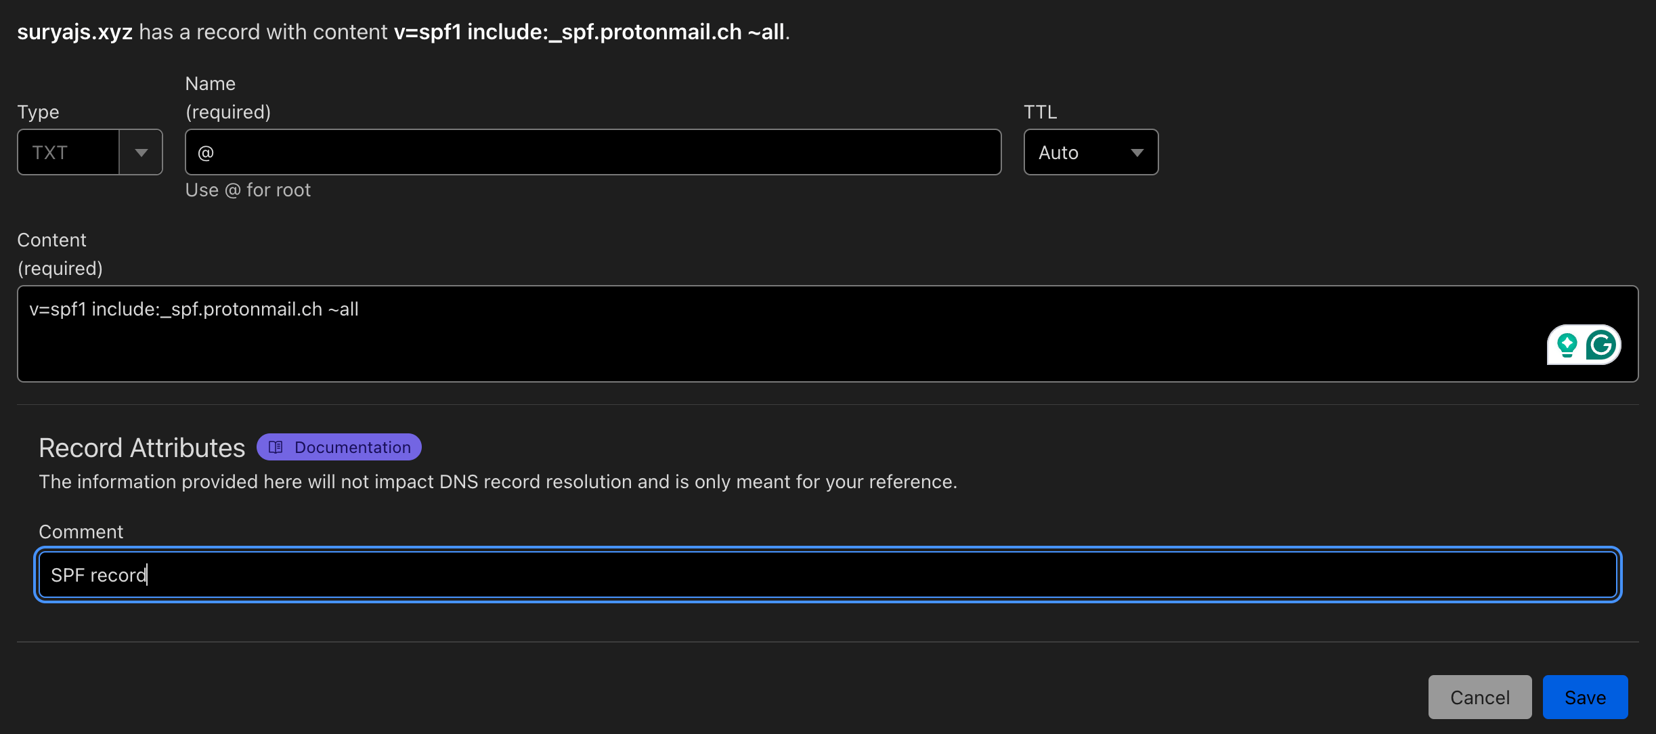Click the Type field dropdown arrow
Image resolution: width=1656 pixels, height=734 pixels.
(141, 152)
